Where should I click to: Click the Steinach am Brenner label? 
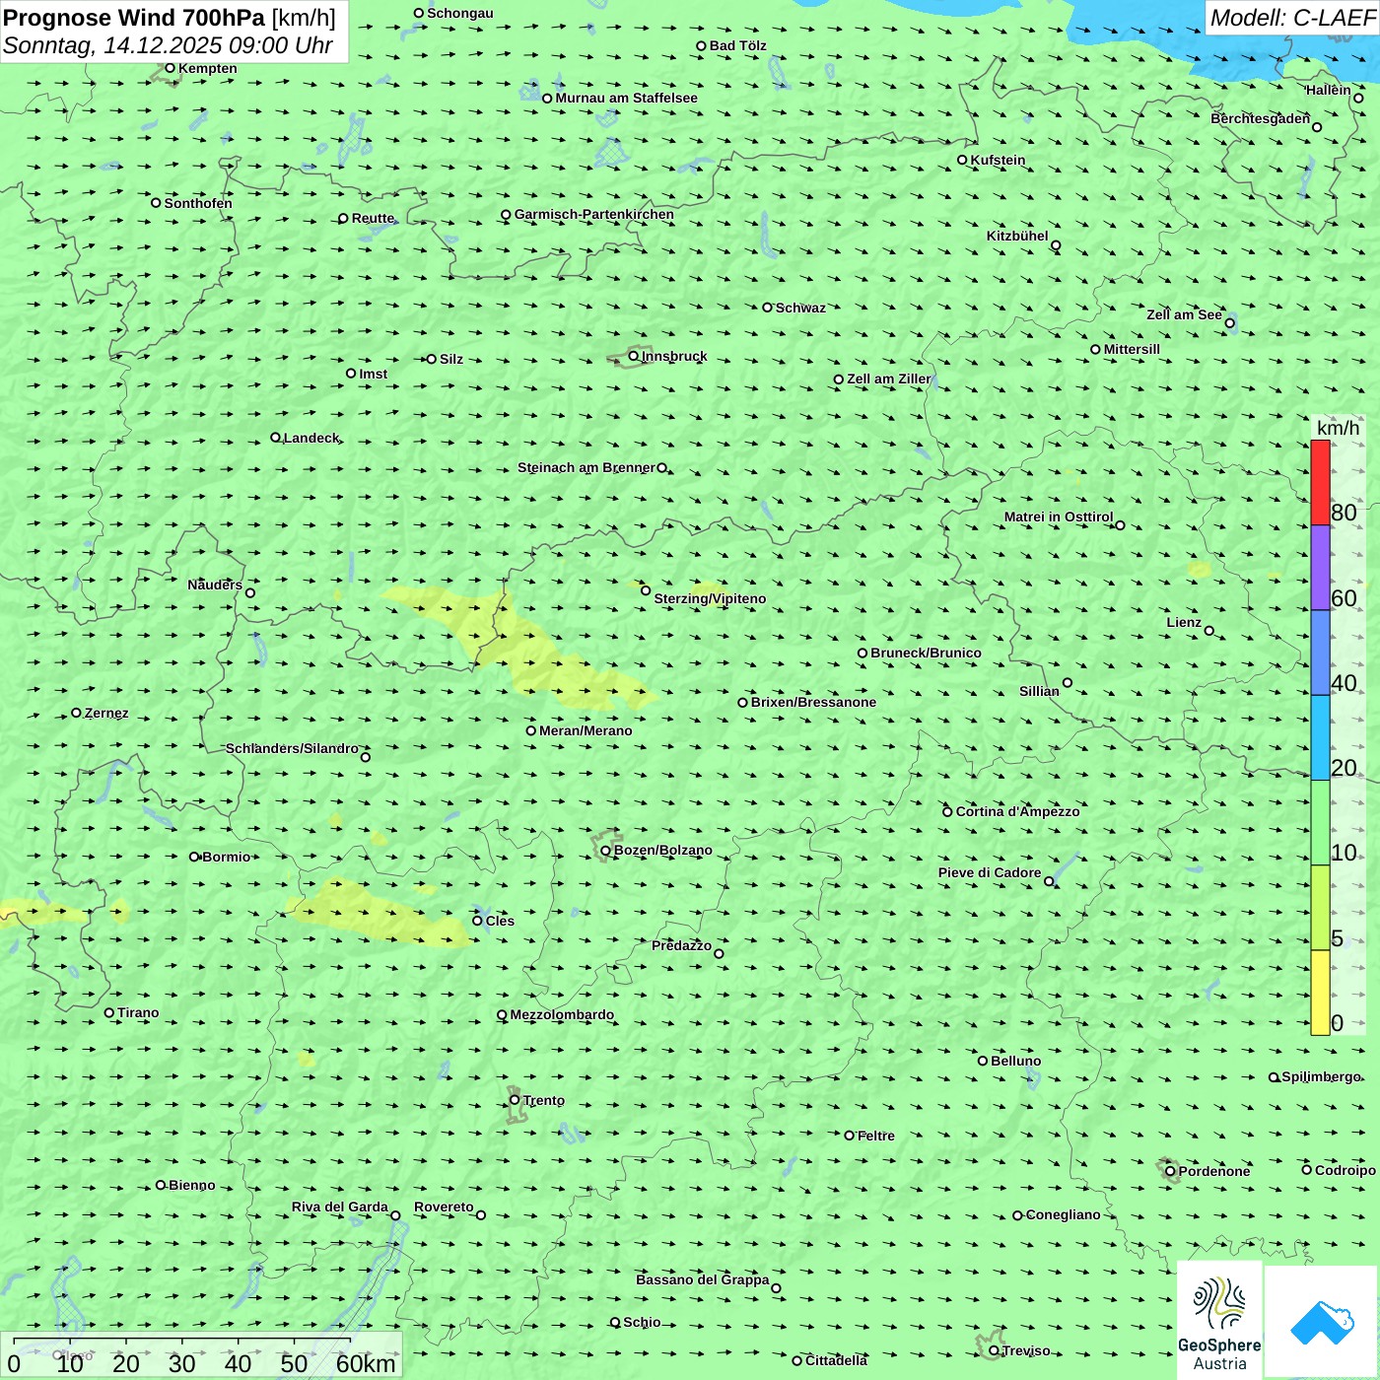pos(586,467)
